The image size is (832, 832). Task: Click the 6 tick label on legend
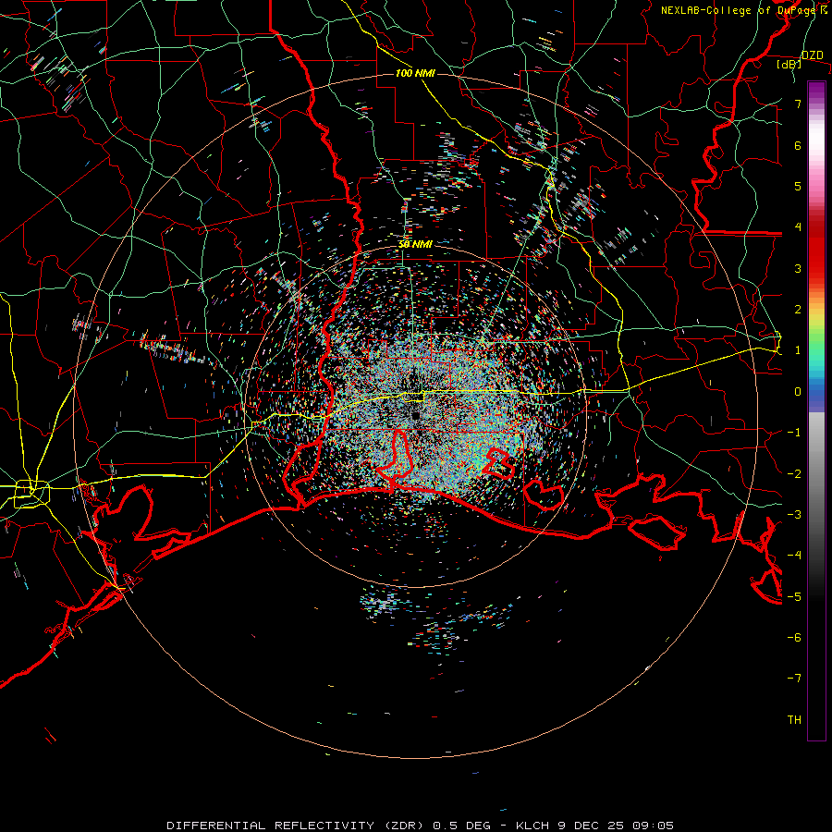click(798, 145)
